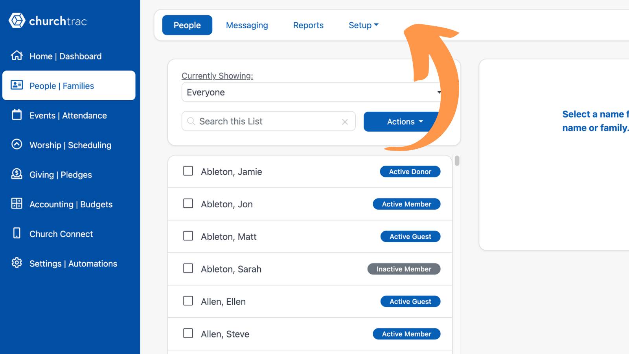Screen dimensions: 629x354
Task: Click the donation coin icon beside Giving | Pledges
Action: point(17,174)
